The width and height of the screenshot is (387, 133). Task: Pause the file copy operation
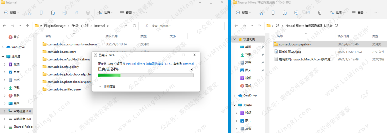pos(180,70)
